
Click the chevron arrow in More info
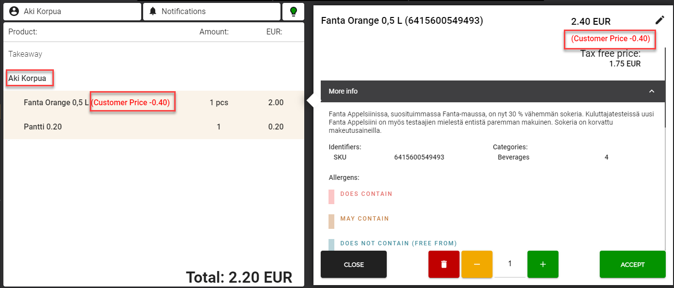coord(652,91)
